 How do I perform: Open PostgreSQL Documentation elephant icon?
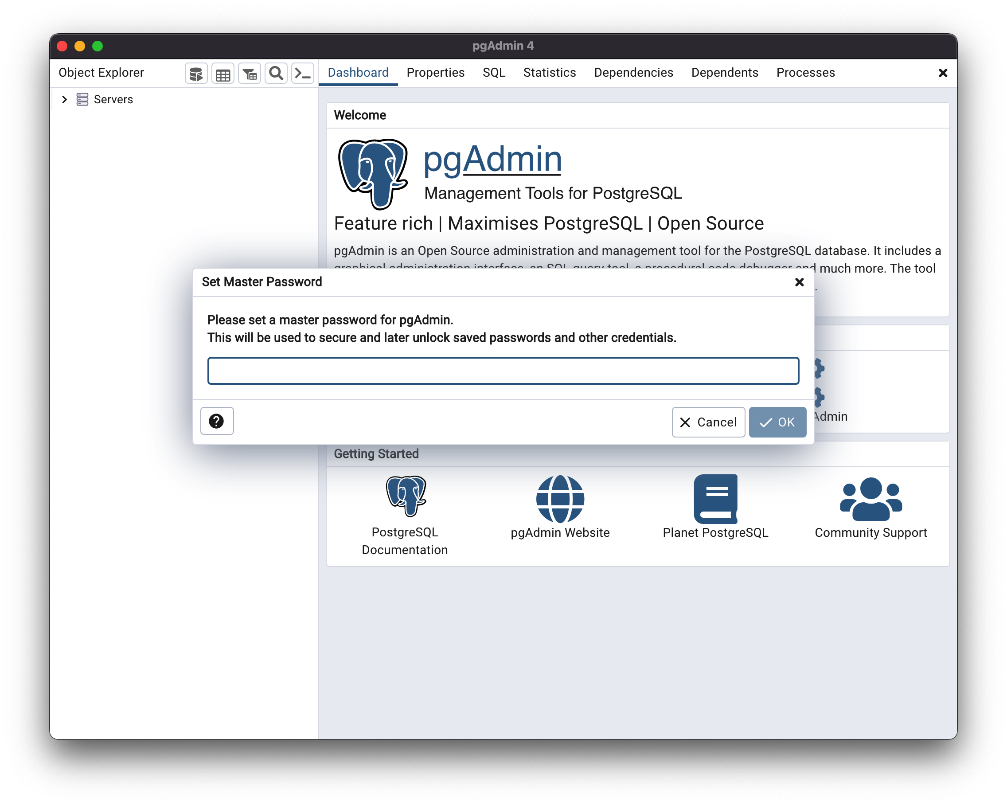click(406, 496)
